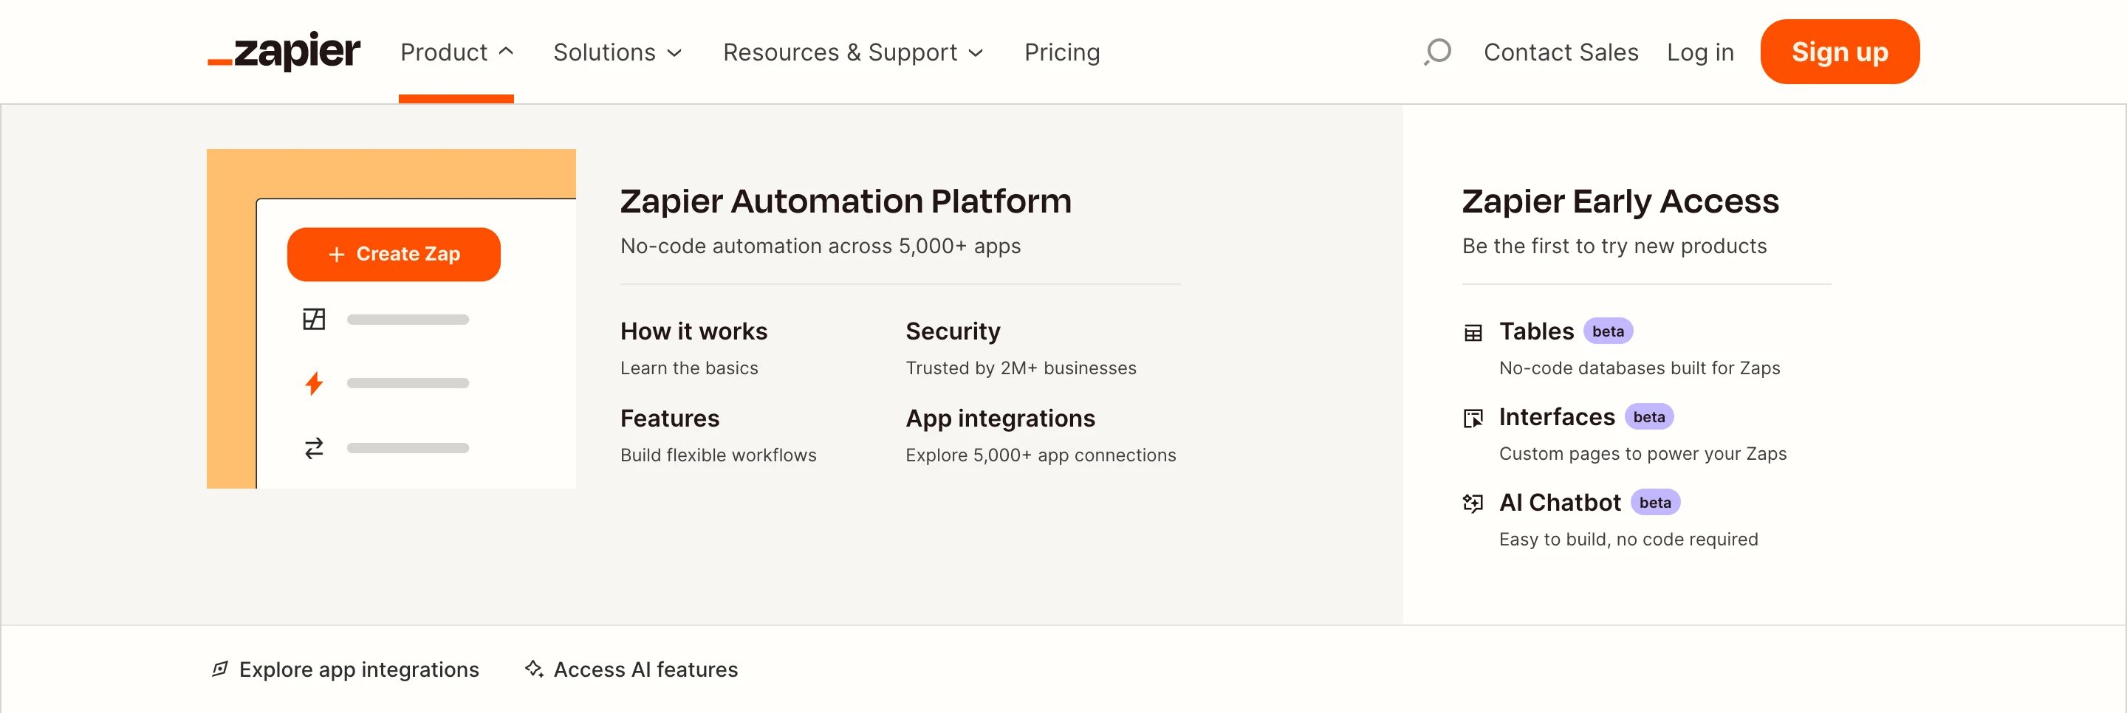This screenshot has height=713, width=2127.
Task: Click 'Explore 5,000+ app connections' text
Action: point(1041,455)
